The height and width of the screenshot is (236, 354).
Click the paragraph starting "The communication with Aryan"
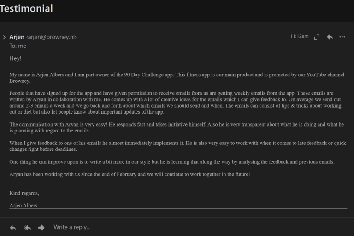pos(177,127)
